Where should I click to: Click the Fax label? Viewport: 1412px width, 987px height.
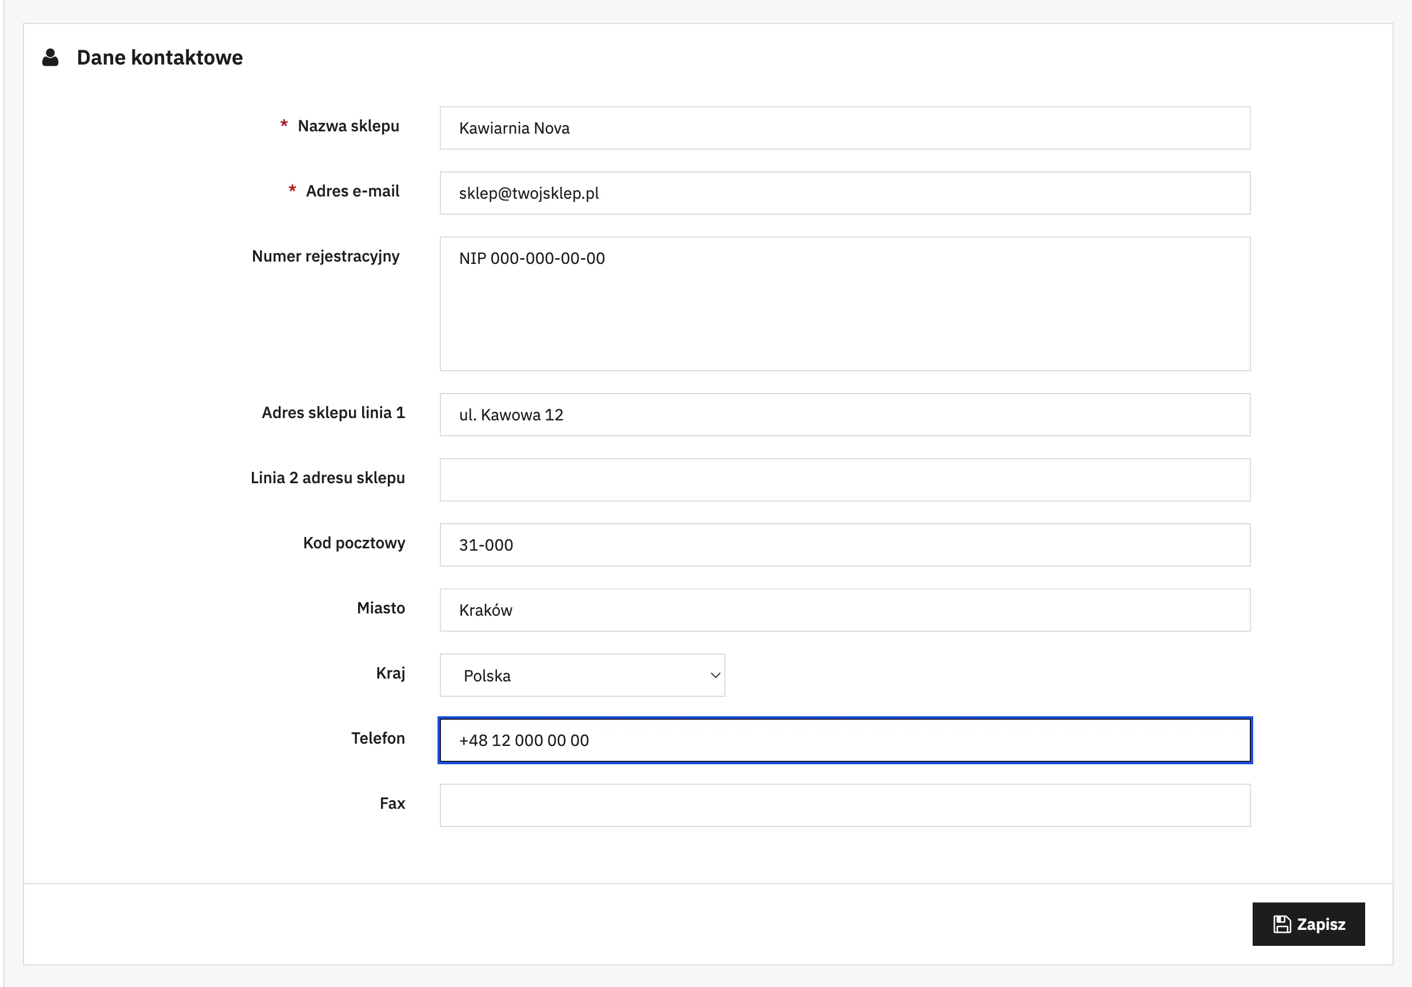coord(392,804)
